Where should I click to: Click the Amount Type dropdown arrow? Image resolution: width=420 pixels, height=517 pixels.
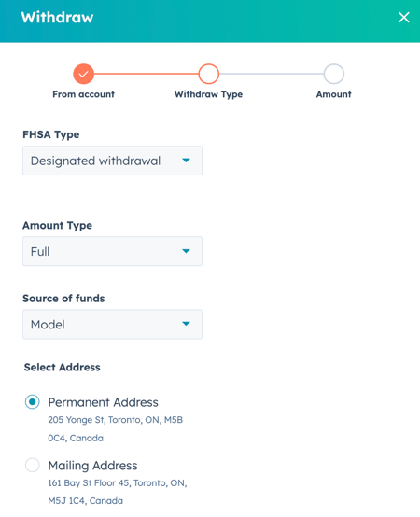pos(186,251)
